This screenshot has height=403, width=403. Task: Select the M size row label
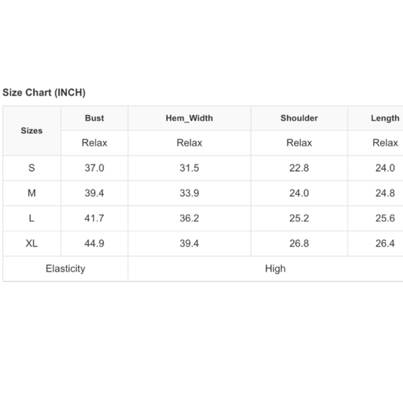(32, 193)
